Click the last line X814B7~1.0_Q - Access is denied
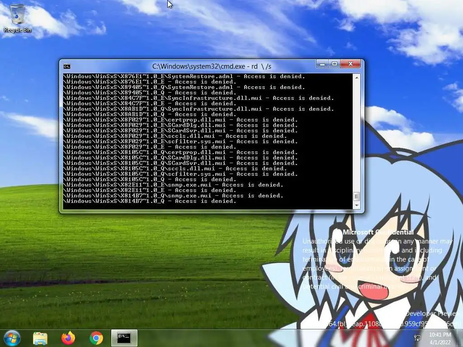This screenshot has height=347, width=463. point(150,201)
